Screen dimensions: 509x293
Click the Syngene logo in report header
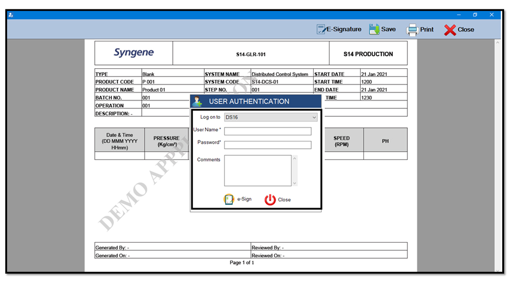(x=134, y=53)
